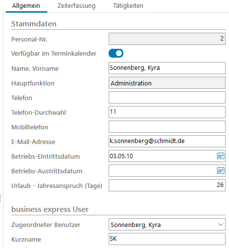
Task: Open calendar picker for Betriebs-Austrittsdatum
Action: click(221, 170)
